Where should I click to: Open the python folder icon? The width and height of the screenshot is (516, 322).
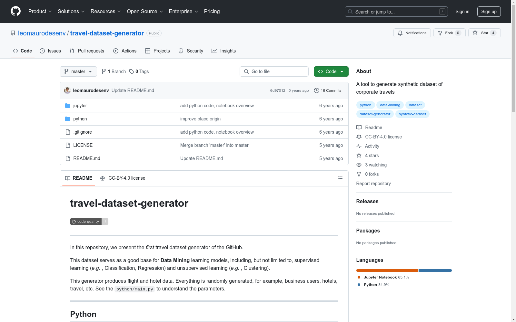[68, 119]
